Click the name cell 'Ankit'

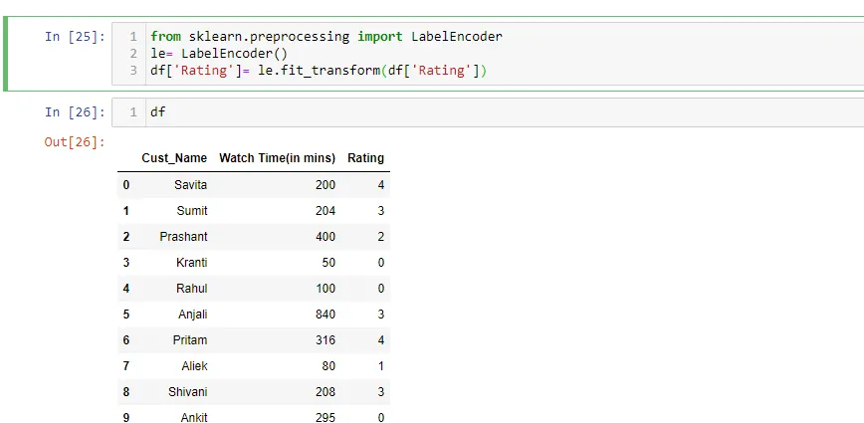(x=194, y=417)
